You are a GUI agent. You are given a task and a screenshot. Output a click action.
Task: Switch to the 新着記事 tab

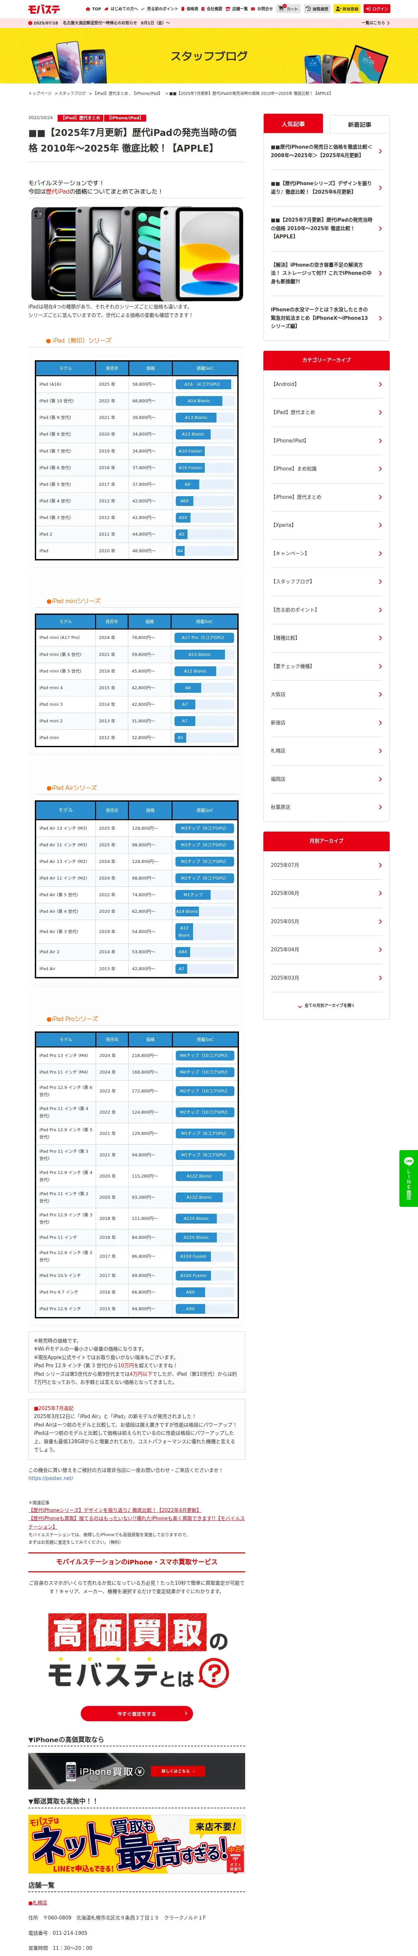point(360,124)
